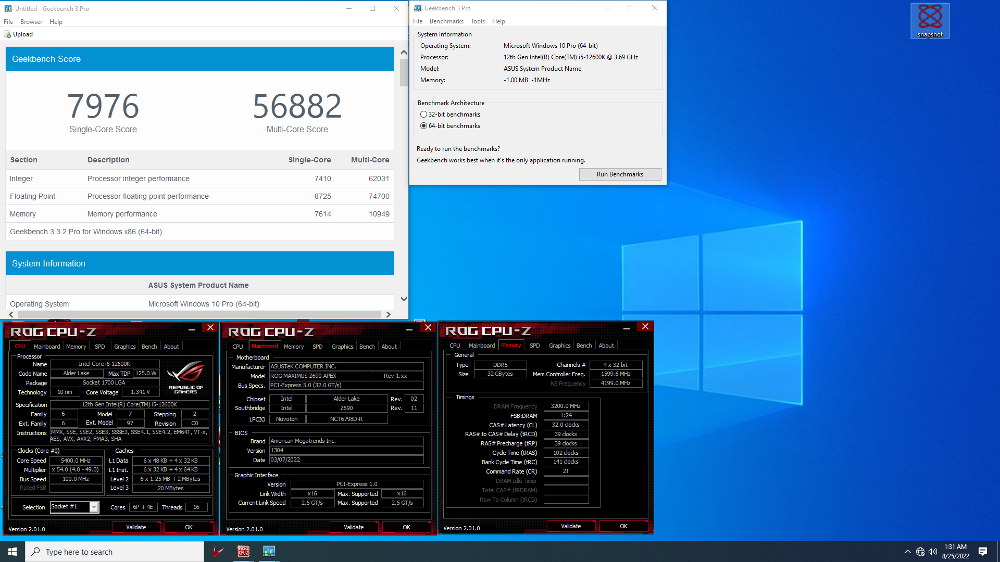Open the Geekbench taskbar icon
This screenshot has width=1000, height=562.
tap(269, 552)
